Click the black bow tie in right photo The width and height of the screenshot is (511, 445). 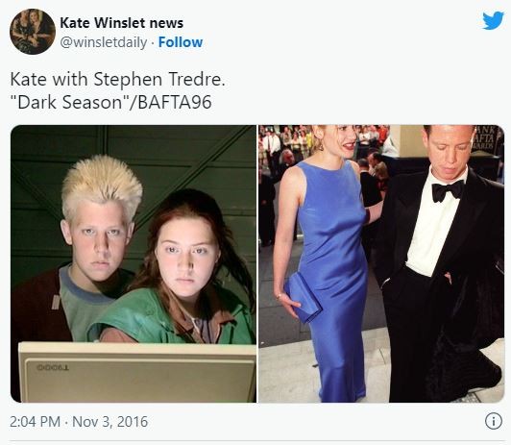(x=448, y=190)
